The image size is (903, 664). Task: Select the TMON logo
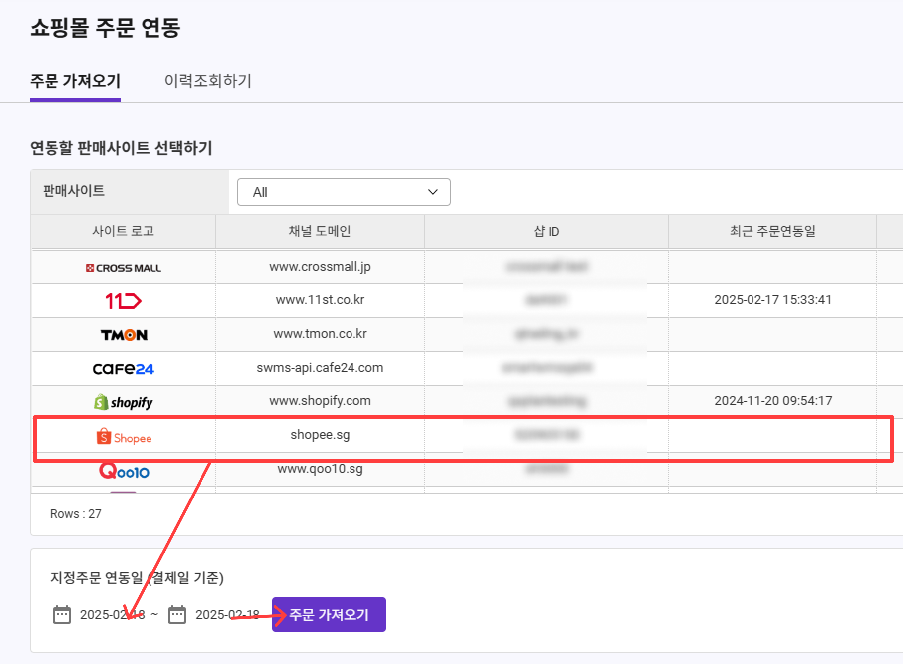(x=124, y=335)
